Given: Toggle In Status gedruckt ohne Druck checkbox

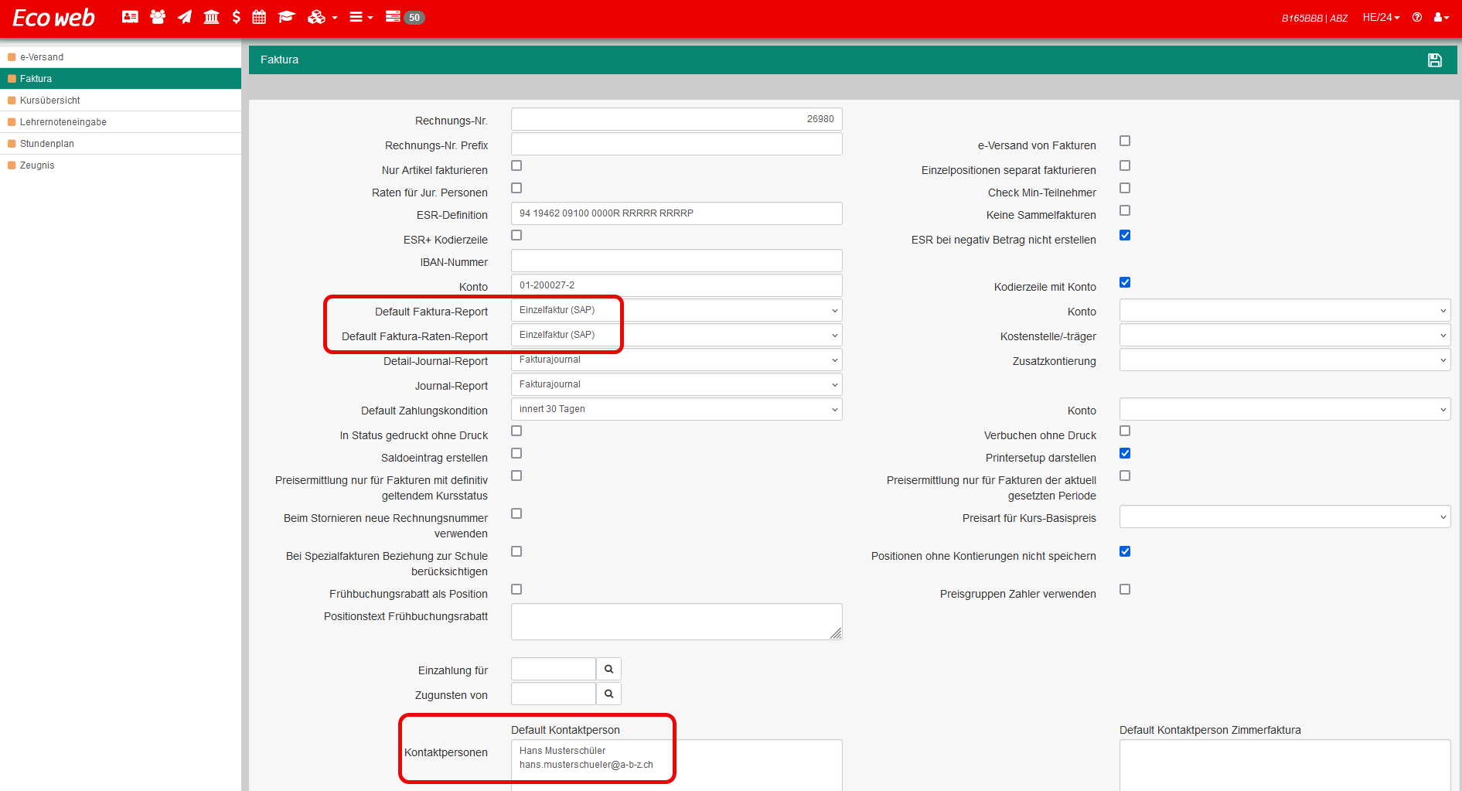Looking at the screenshot, I should click(x=516, y=431).
